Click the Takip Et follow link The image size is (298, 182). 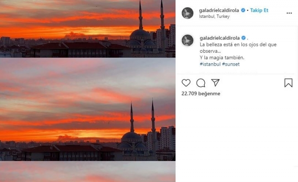259,10
